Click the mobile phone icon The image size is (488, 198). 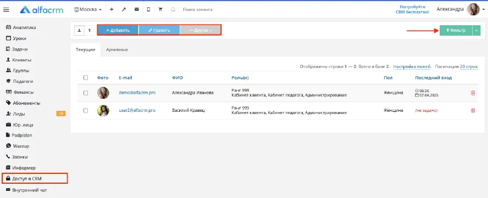point(148,10)
